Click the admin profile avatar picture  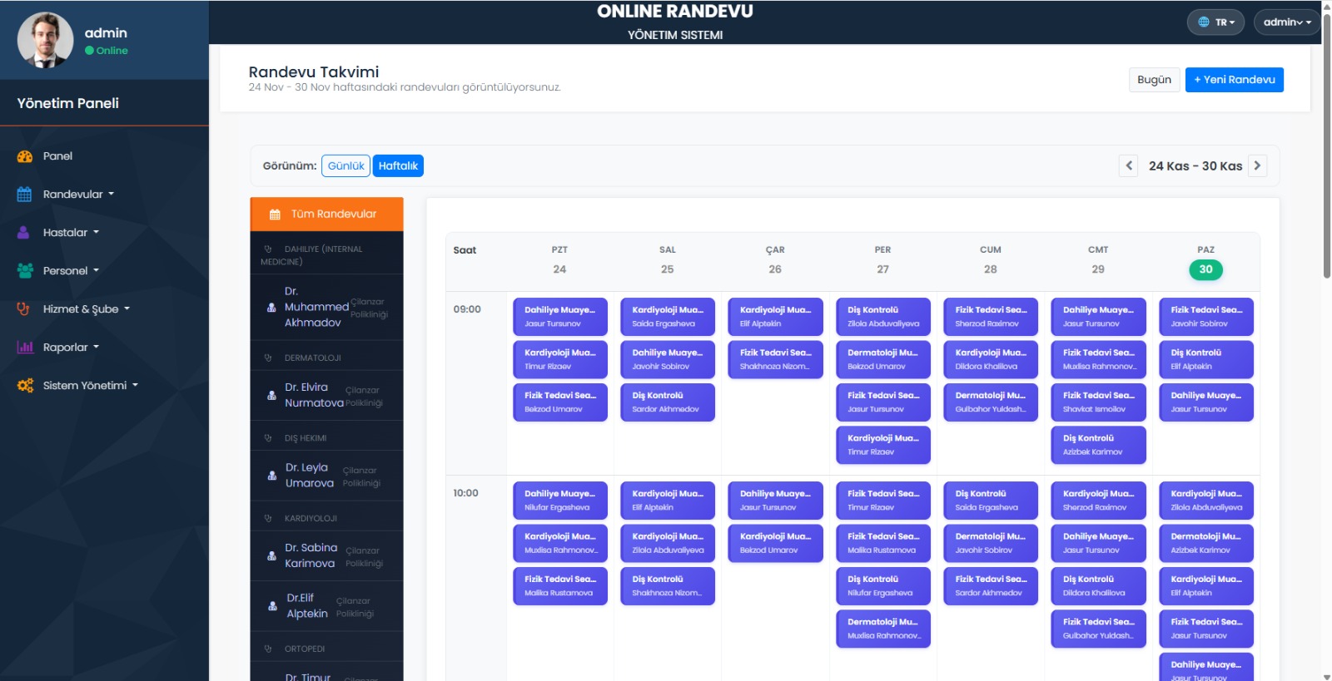click(x=45, y=40)
